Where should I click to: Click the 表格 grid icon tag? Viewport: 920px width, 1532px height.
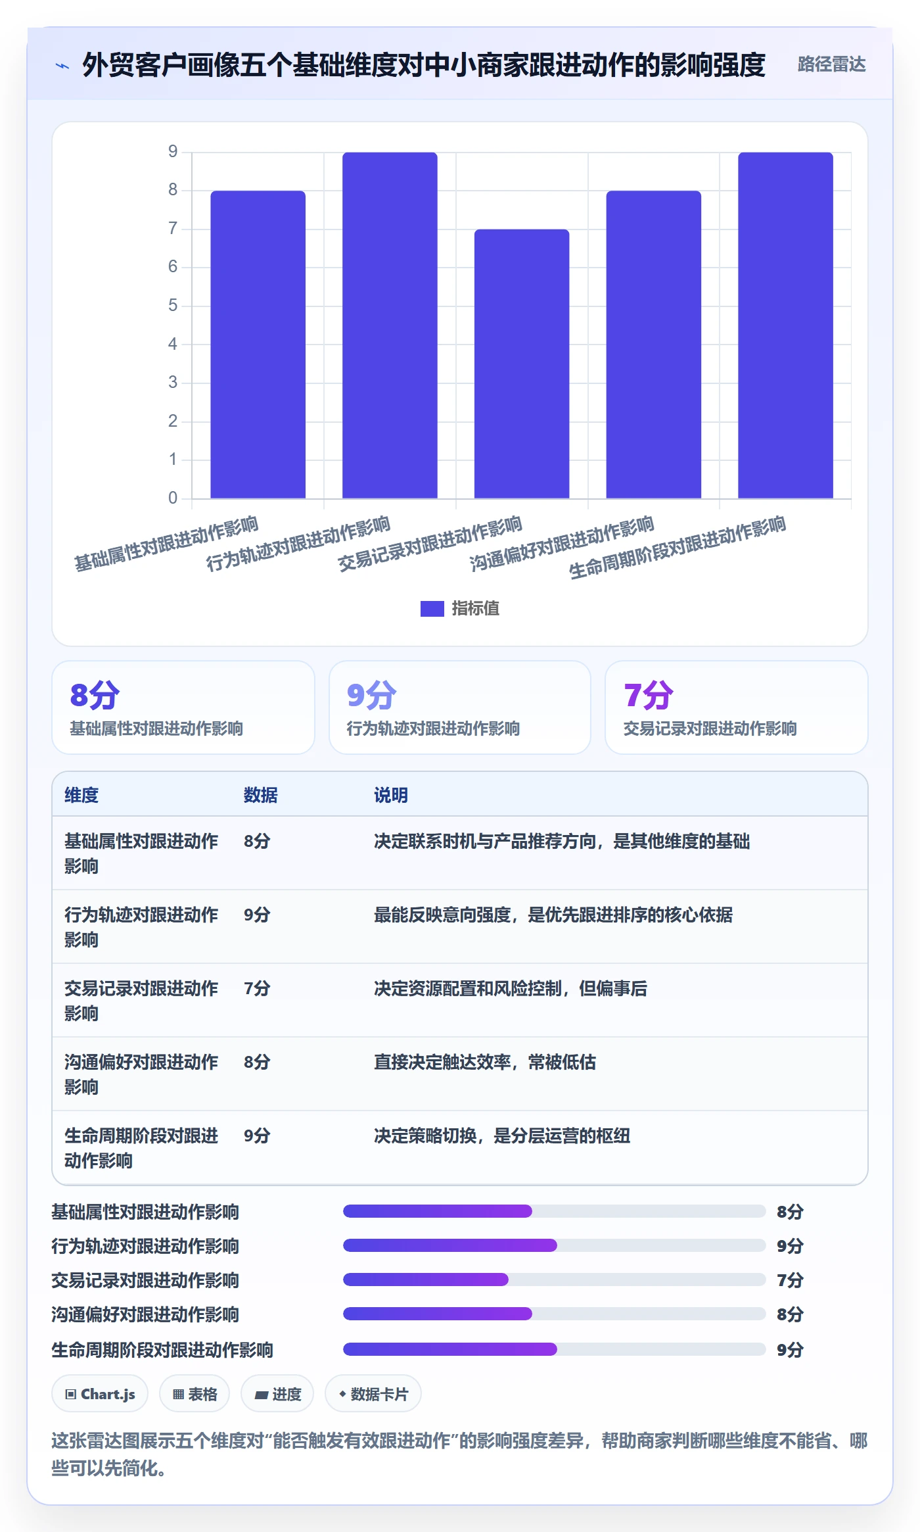point(195,1393)
